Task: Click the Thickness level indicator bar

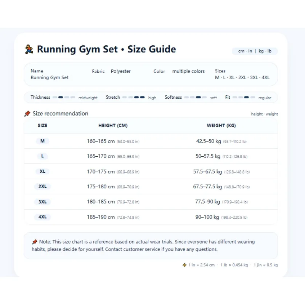Action: pos(64,97)
